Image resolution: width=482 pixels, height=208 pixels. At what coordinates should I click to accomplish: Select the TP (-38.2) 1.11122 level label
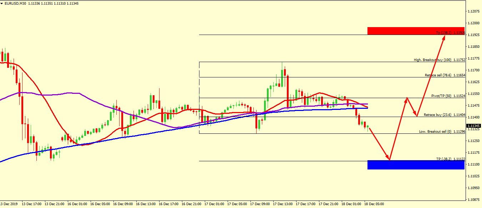(450, 159)
